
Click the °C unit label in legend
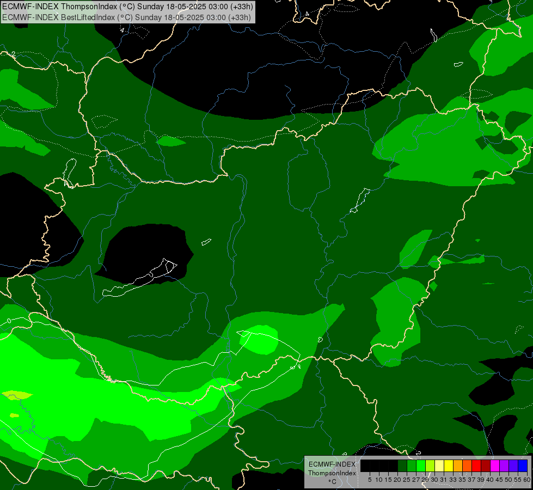click(x=333, y=482)
